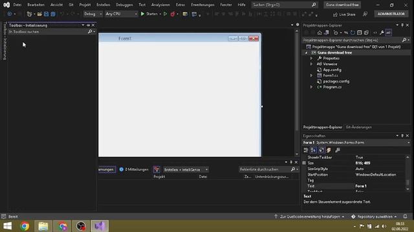Screen dimensions: 414x232
Task: Toggle auto-hide pin on Projektmappen-Explorer
Action: [402, 25]
